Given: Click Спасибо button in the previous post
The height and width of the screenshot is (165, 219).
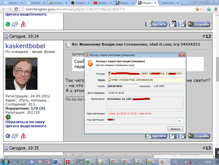Looking at the screenshot, I should [199, 24].
